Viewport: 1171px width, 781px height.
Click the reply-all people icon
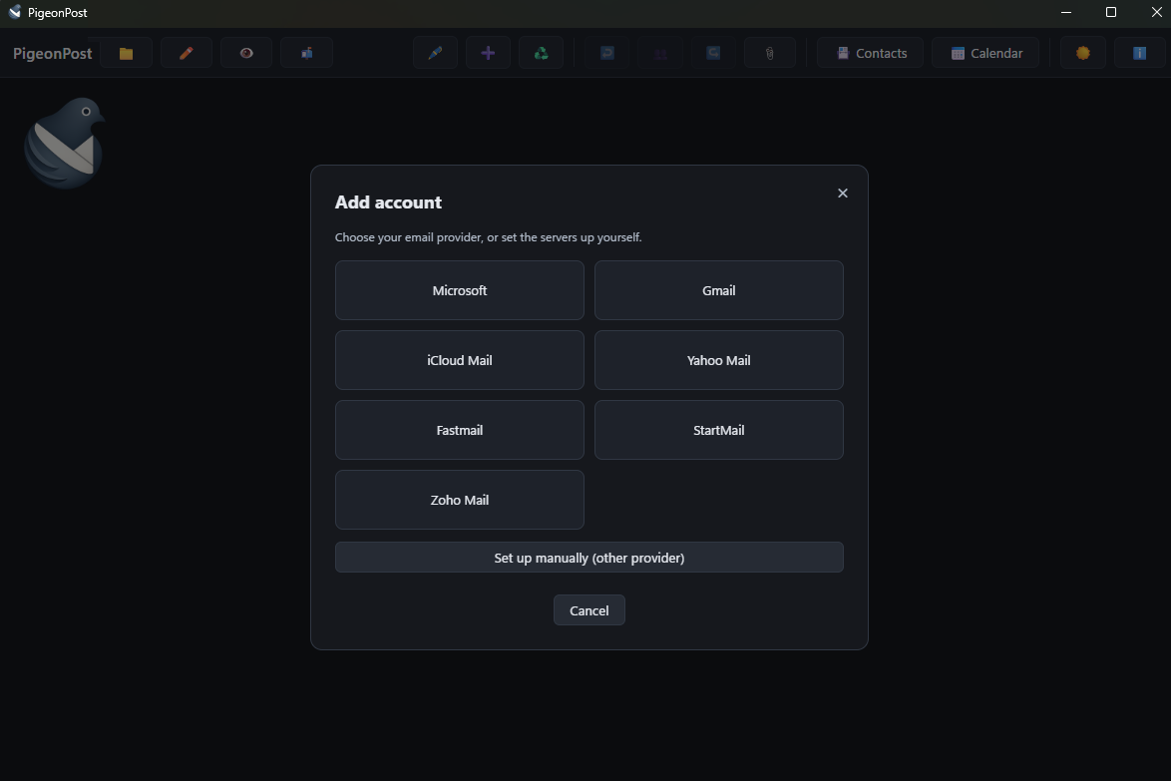(x=660, y=53)
